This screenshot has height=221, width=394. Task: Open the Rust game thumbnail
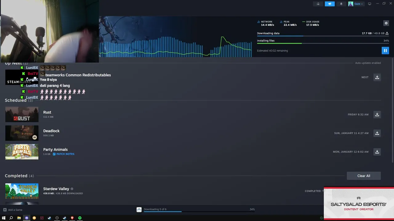(22, 114)
